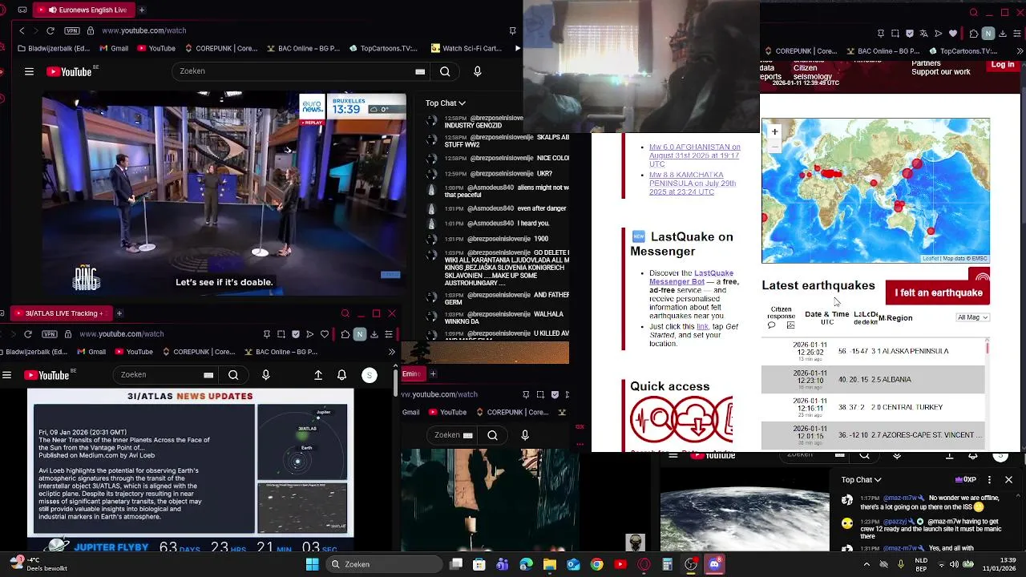Open COREPUNK bookmark in Euronews window

[x=220, y=48]
